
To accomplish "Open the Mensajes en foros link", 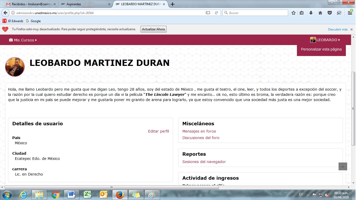I will coord(199,131).
